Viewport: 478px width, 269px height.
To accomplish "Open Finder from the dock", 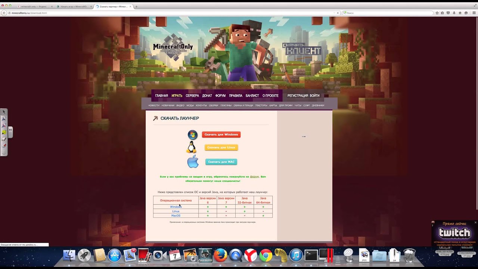I will [69, 256].
